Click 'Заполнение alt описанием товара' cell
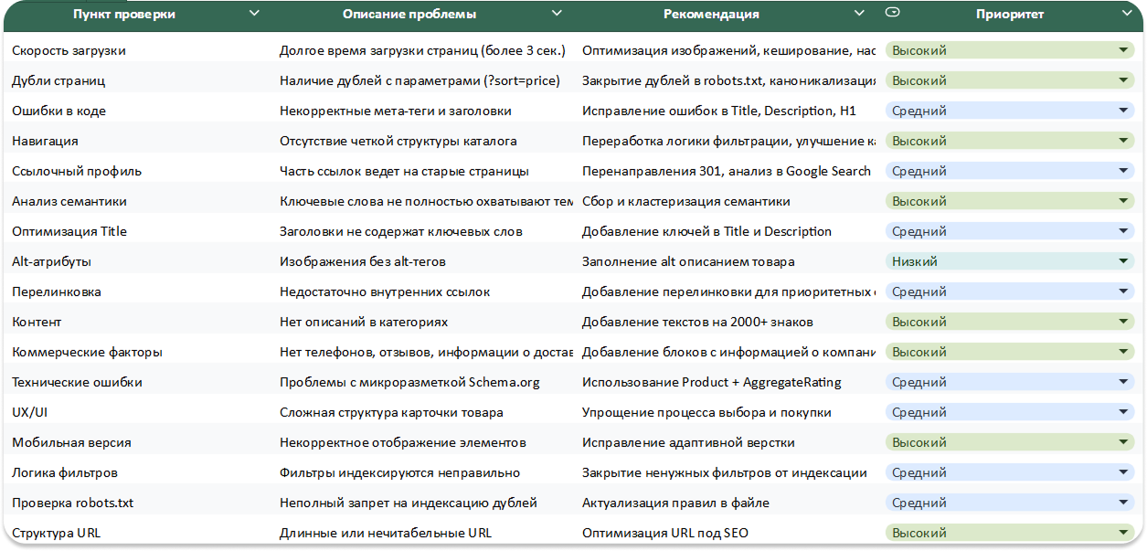The image size is (1147, 551). coord(688,261)
